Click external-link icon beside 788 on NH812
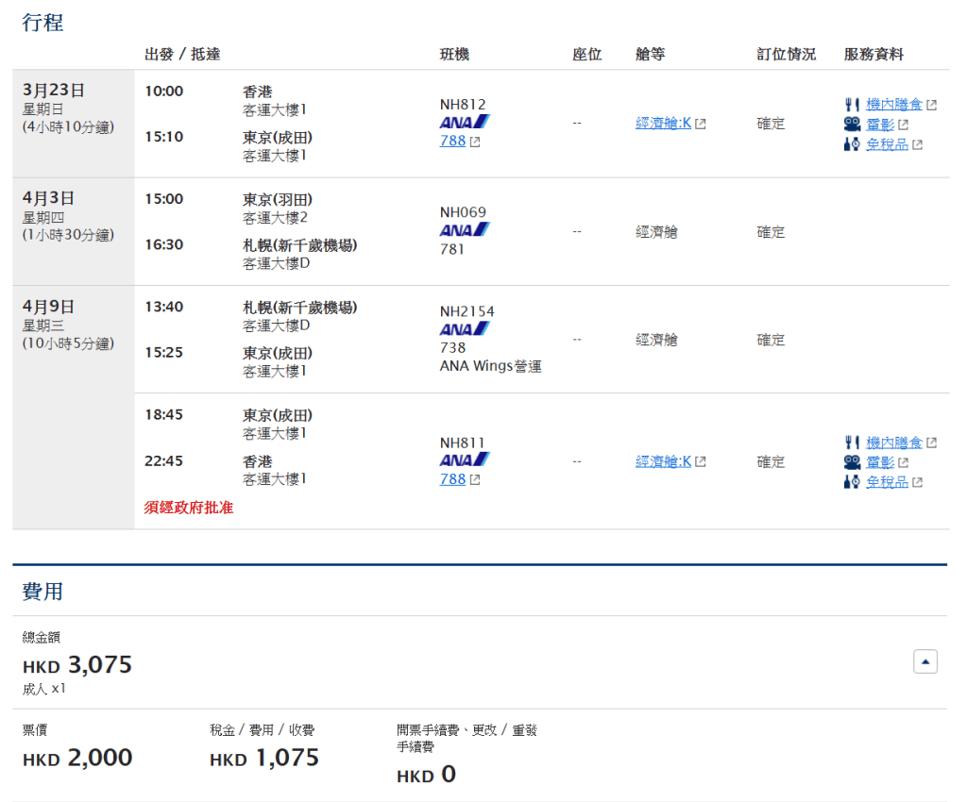Viewport: 967px width, 802px height. [475, 142]
